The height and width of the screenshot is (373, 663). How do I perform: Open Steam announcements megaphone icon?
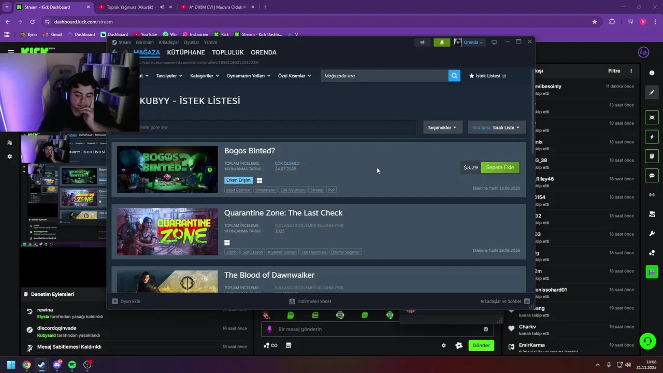tap(423, 42)
